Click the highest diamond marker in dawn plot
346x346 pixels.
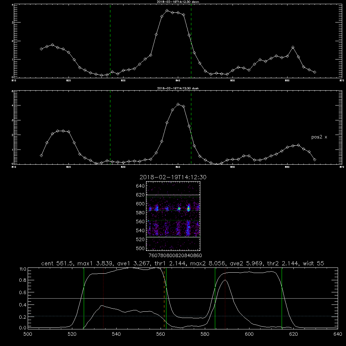(167, 11)
